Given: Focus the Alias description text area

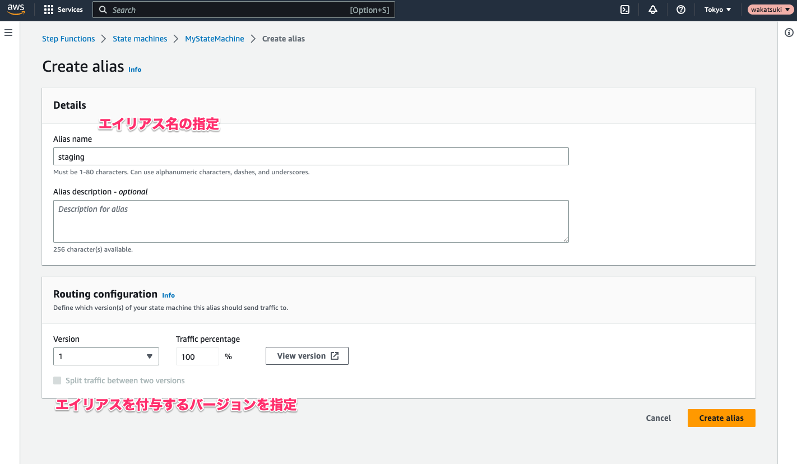Looking at the screenshot, I should 311,221.
